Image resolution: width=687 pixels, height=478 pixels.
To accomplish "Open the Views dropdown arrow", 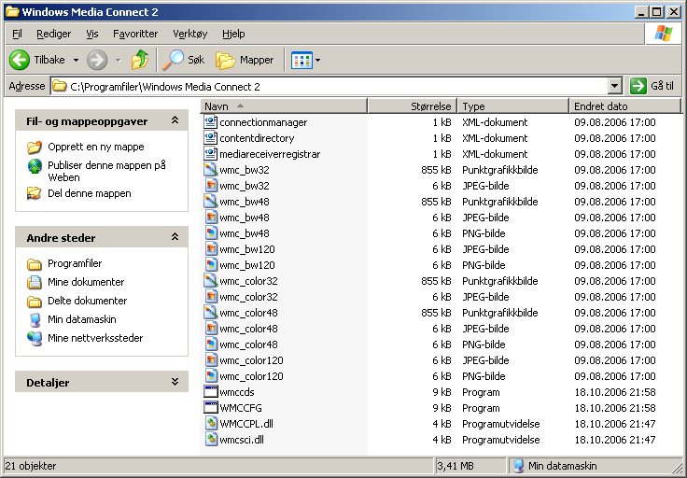I will point(317,60).
